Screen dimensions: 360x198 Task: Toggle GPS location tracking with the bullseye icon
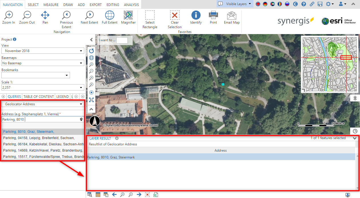(91, 92)
